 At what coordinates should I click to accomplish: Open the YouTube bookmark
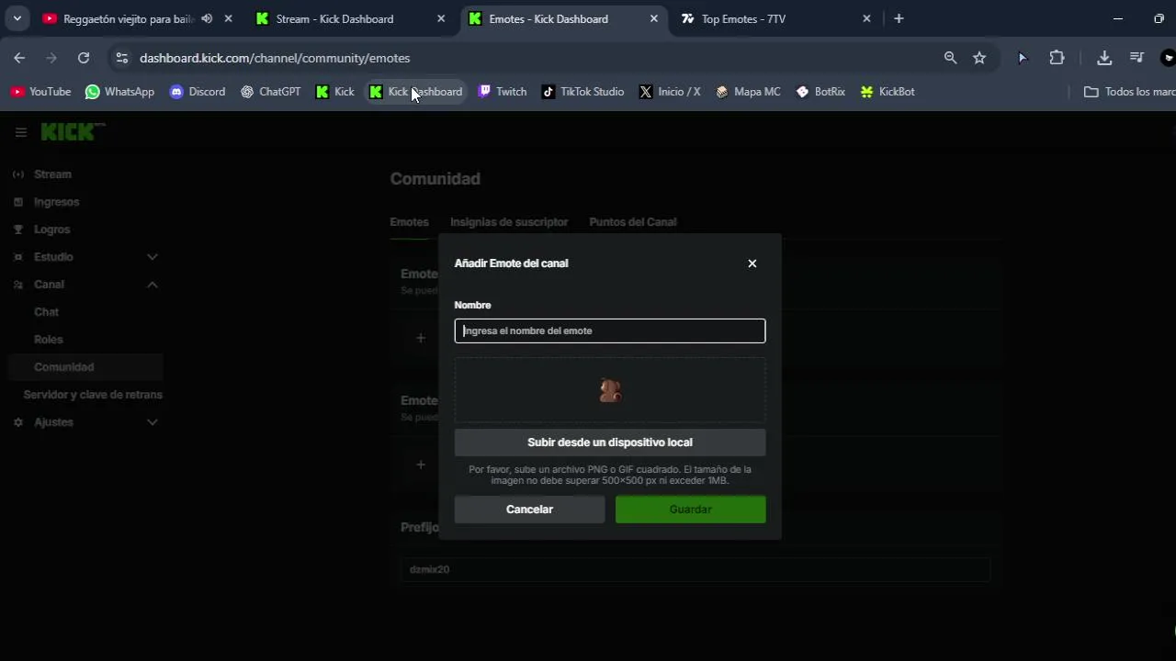click(x=40, y=92)
